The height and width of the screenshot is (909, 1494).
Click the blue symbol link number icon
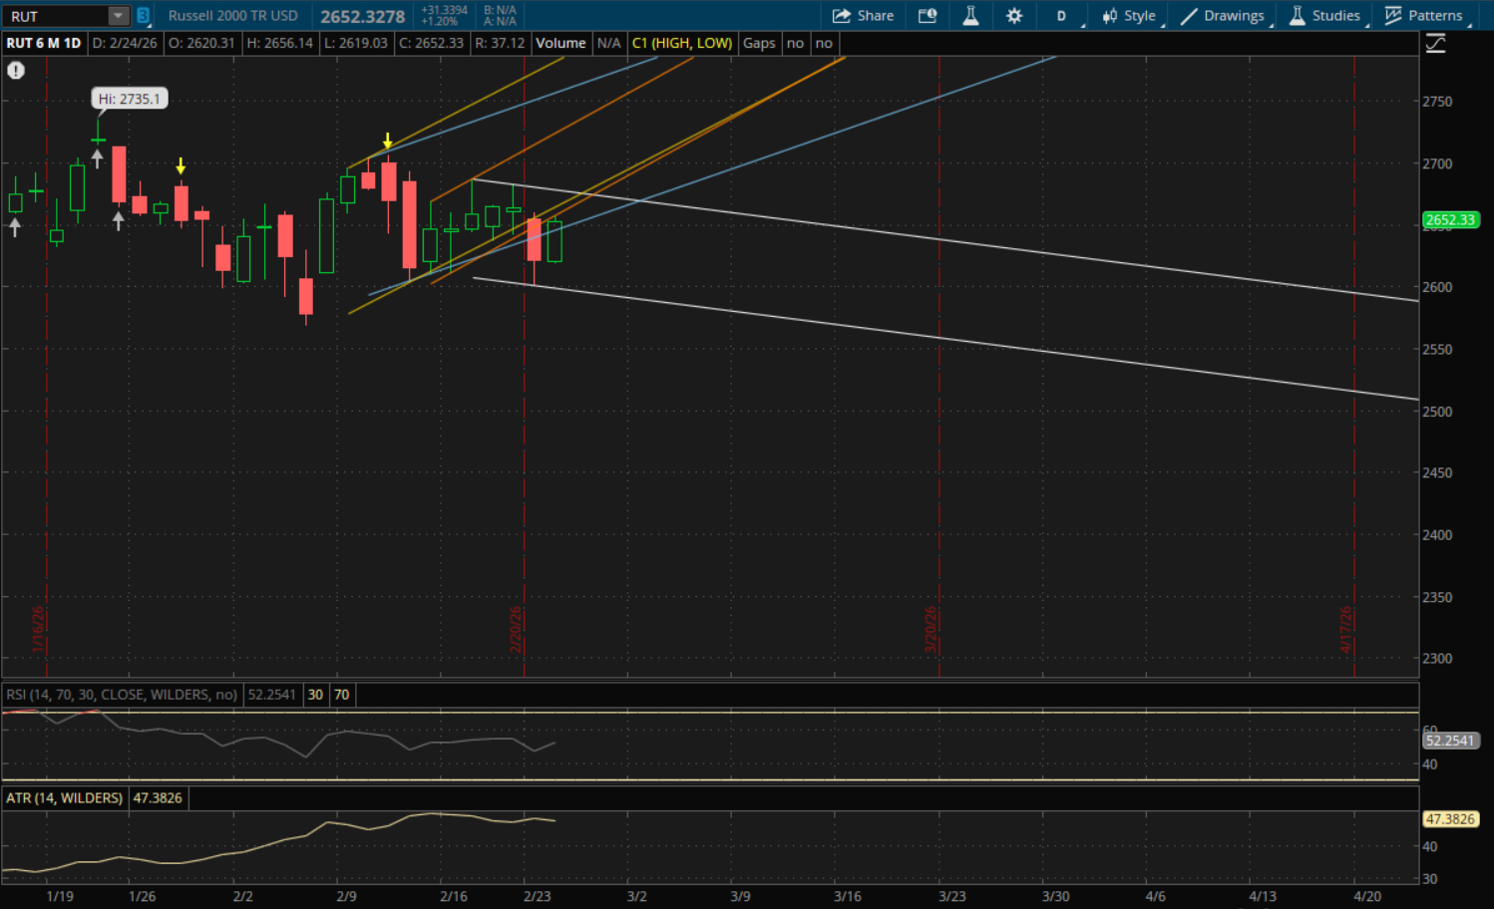(144, 16)
